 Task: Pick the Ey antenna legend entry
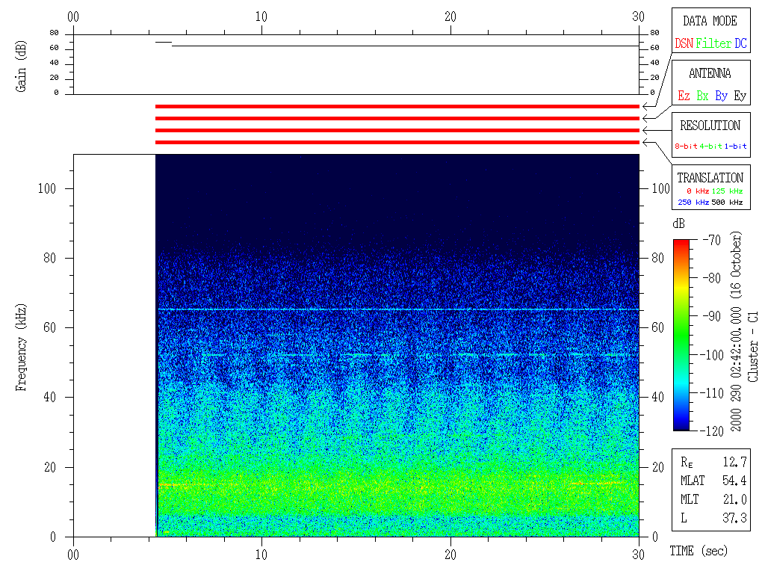(740, 96)
